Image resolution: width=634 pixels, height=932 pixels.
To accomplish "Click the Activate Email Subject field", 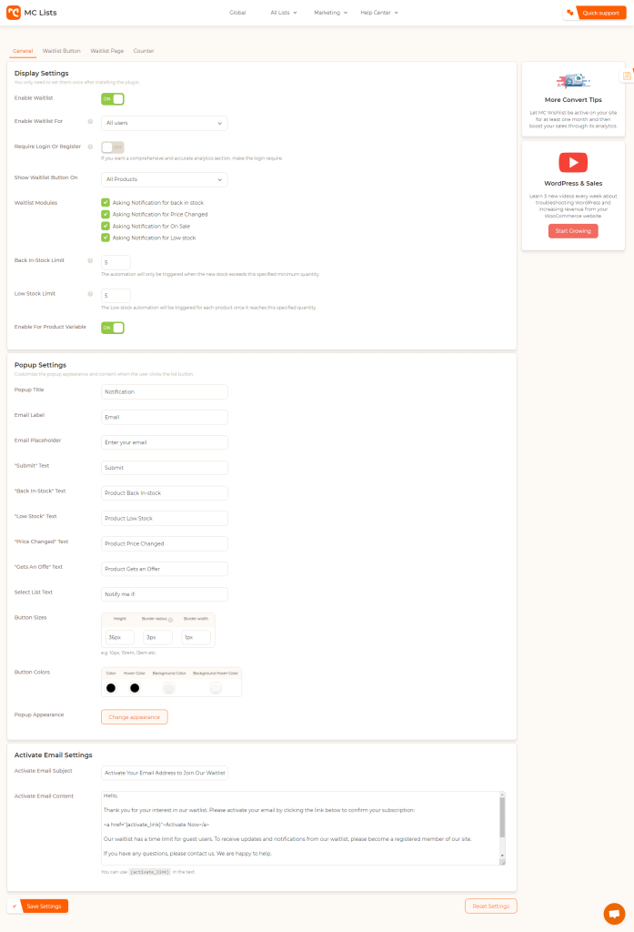I will pos(164,773).
